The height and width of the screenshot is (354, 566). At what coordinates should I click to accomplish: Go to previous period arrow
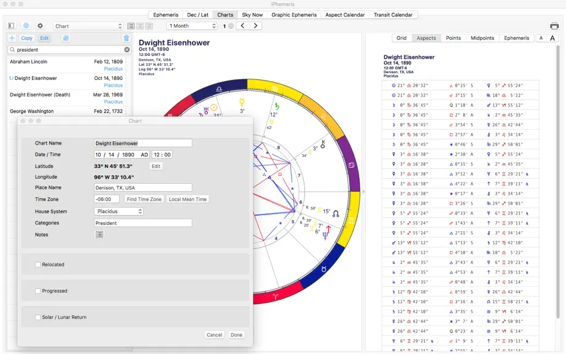[x=242, y=26]
